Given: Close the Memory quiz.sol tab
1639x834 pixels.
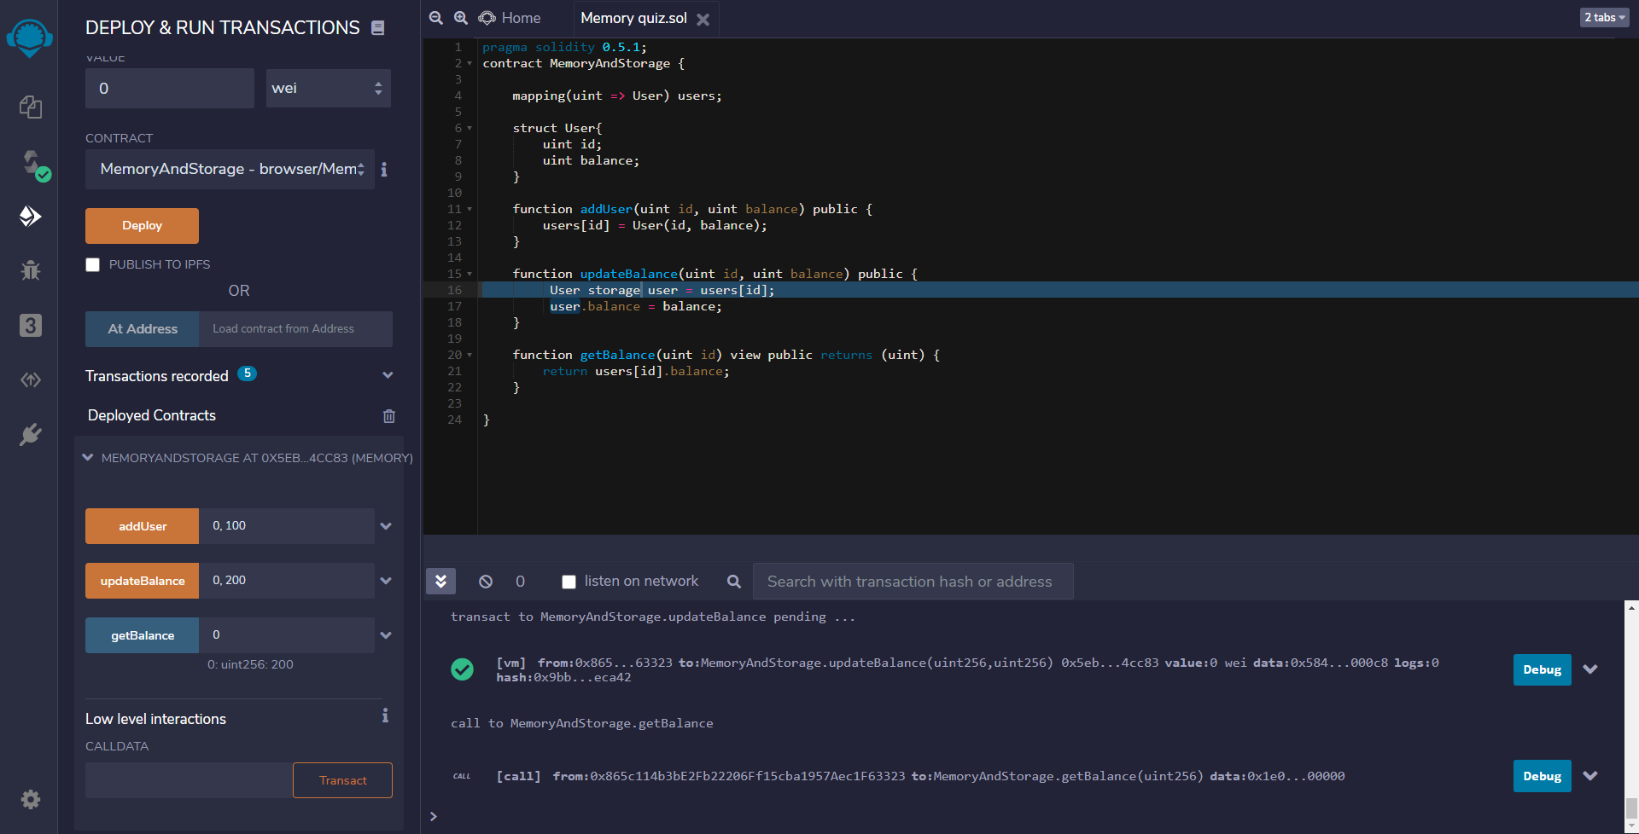Looking at the screenshot, I should (703, 19).
